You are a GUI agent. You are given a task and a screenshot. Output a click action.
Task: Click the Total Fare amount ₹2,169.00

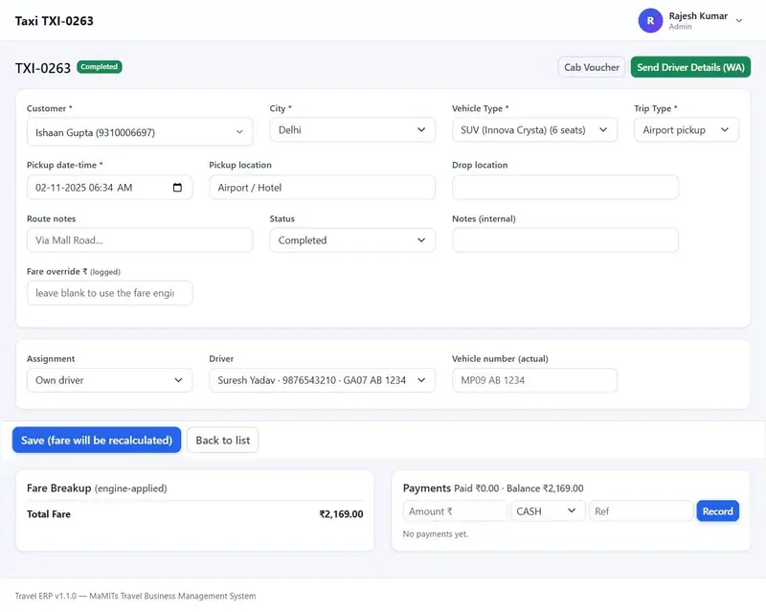coord(341,514)
